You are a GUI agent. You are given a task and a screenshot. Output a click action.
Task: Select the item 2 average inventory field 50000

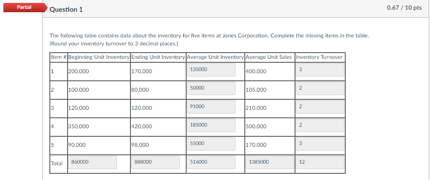point(211,88)
